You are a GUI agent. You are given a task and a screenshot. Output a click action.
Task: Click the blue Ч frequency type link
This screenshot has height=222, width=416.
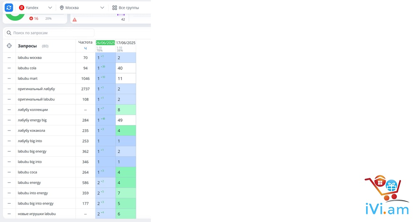click(x=86, y=48)
